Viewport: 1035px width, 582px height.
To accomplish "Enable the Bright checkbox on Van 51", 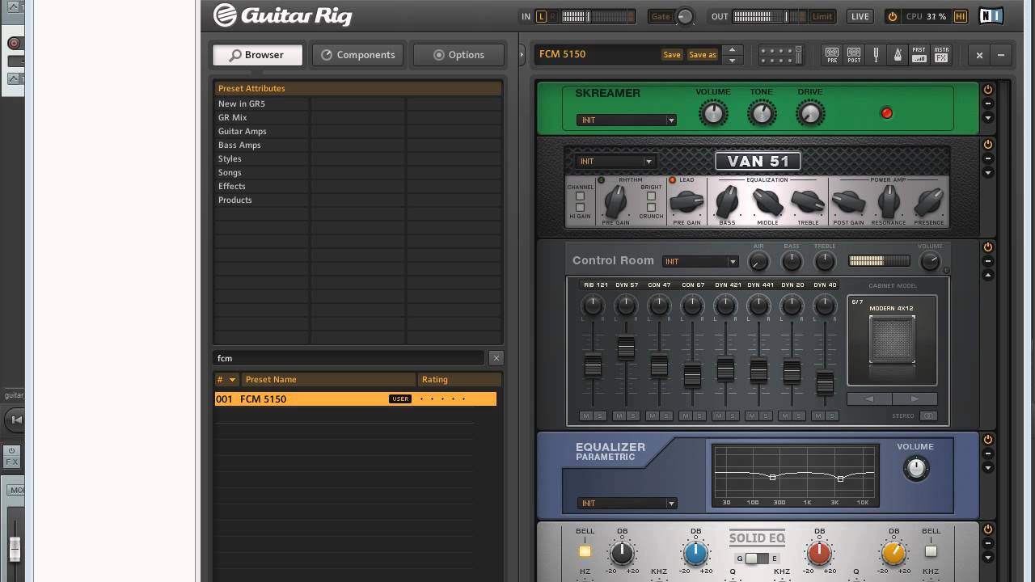I will pos(651,196).
